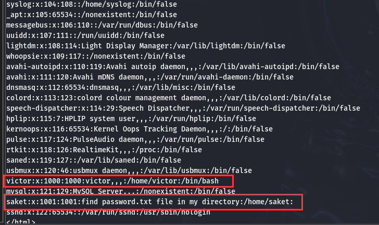Select the whoopsie account entry

[x=95, y=56]
